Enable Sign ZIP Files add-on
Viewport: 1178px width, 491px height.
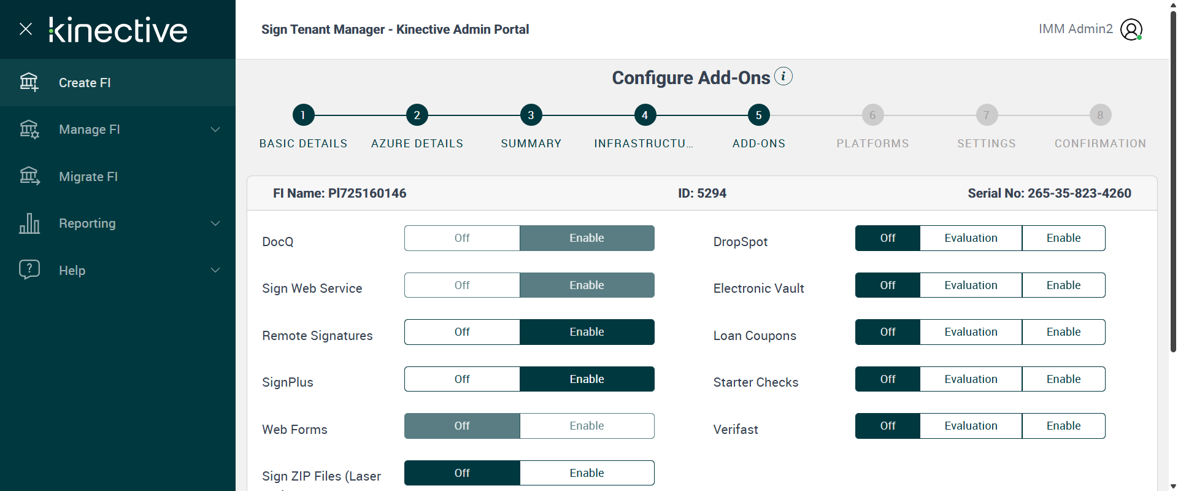pos(587,473)
